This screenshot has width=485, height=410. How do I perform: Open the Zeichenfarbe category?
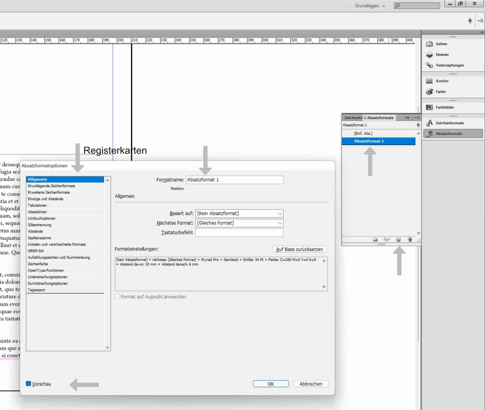tap(65, 264)
